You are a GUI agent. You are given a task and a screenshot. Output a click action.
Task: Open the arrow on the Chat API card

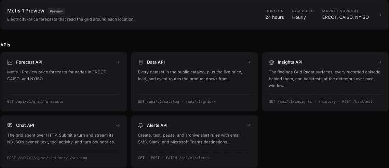[x=118, y=125]
